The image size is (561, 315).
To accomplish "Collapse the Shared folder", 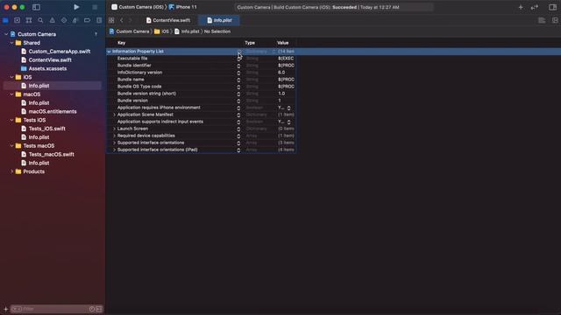I will (x=11, y=43).
